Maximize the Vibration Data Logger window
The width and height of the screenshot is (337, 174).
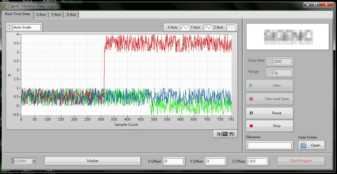(315, 4)
